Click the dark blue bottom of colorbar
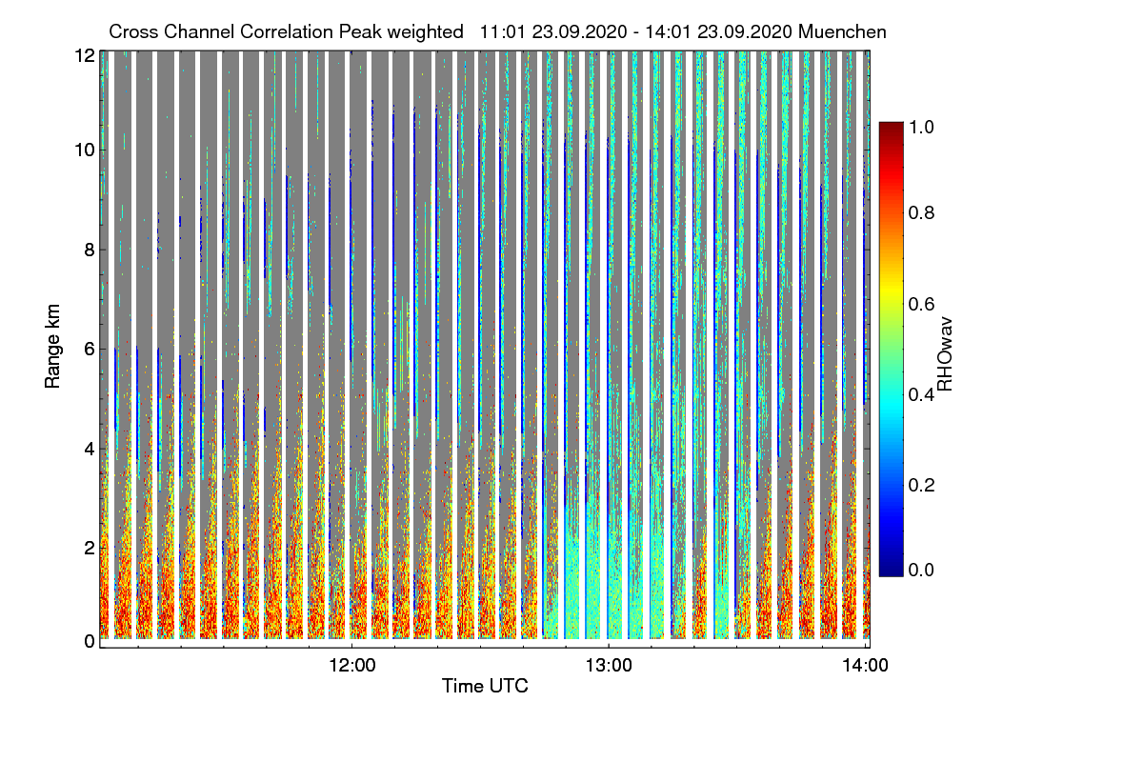The height and width of the screenshot is (762, 1143). coord(891,570)
